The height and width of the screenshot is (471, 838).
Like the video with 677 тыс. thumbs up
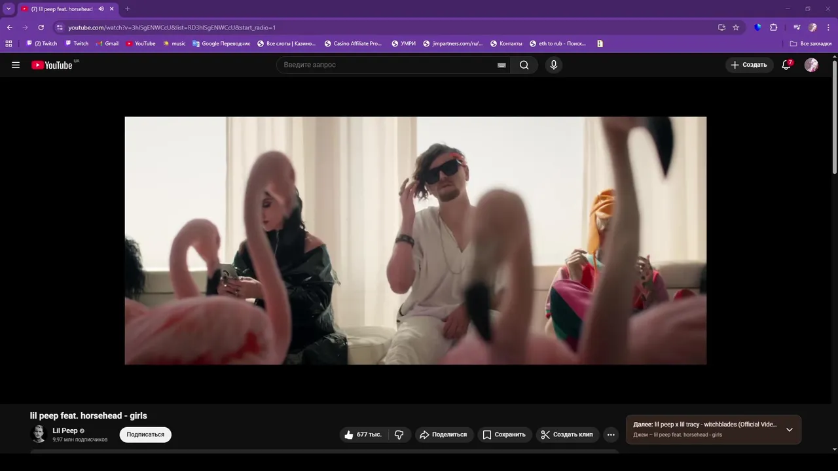click(363, 434)
